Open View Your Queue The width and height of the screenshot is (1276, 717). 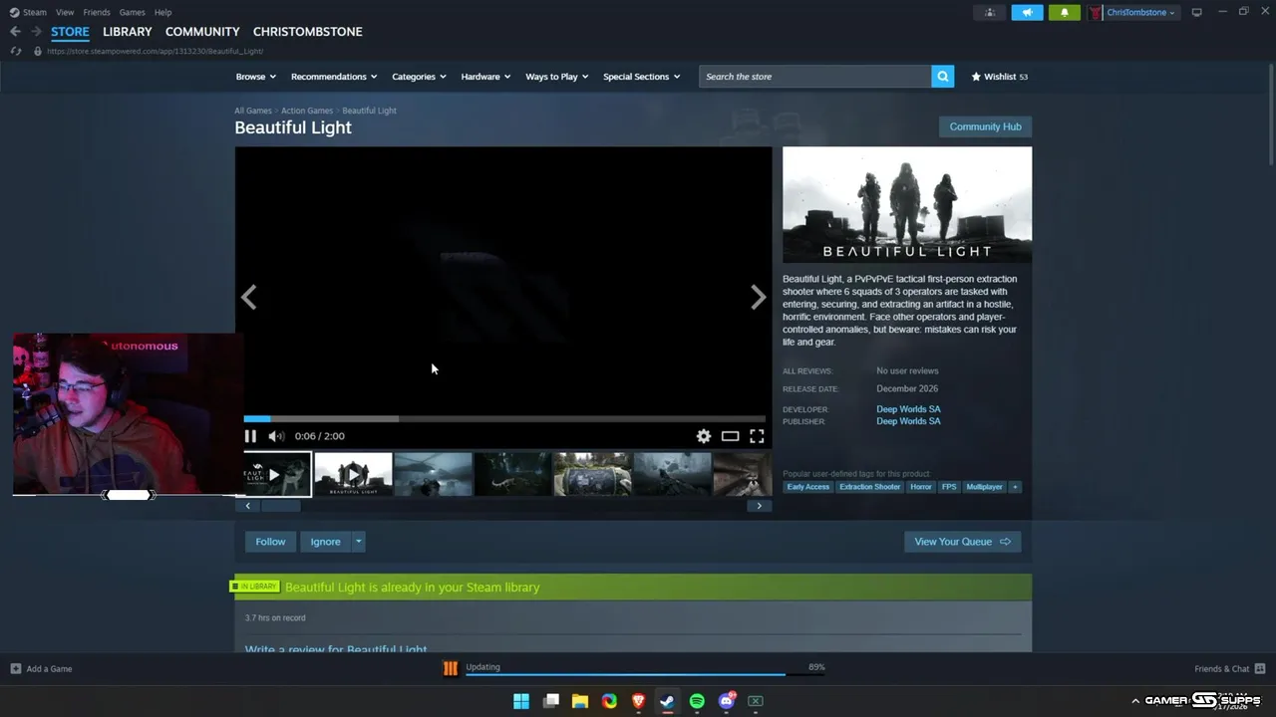pos(962,542)
